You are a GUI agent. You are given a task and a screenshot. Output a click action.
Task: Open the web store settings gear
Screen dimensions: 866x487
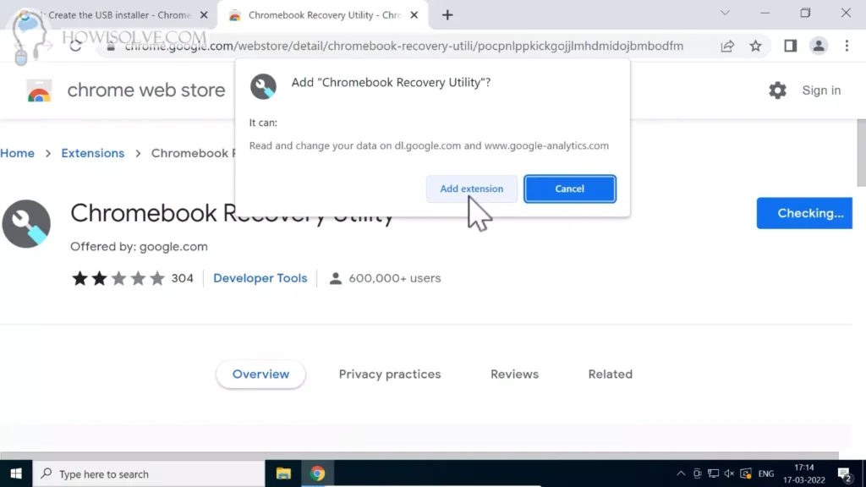click(x=777, y=90)
